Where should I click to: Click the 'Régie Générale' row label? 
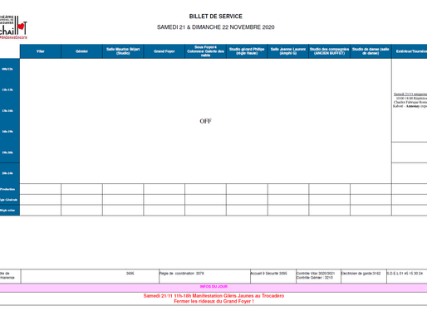8,200
